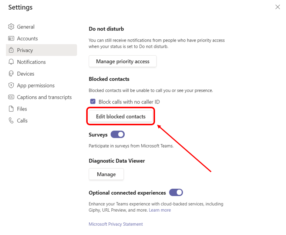Toggle the Surveys switch off
286x235 pixels.
coord(118,135)
